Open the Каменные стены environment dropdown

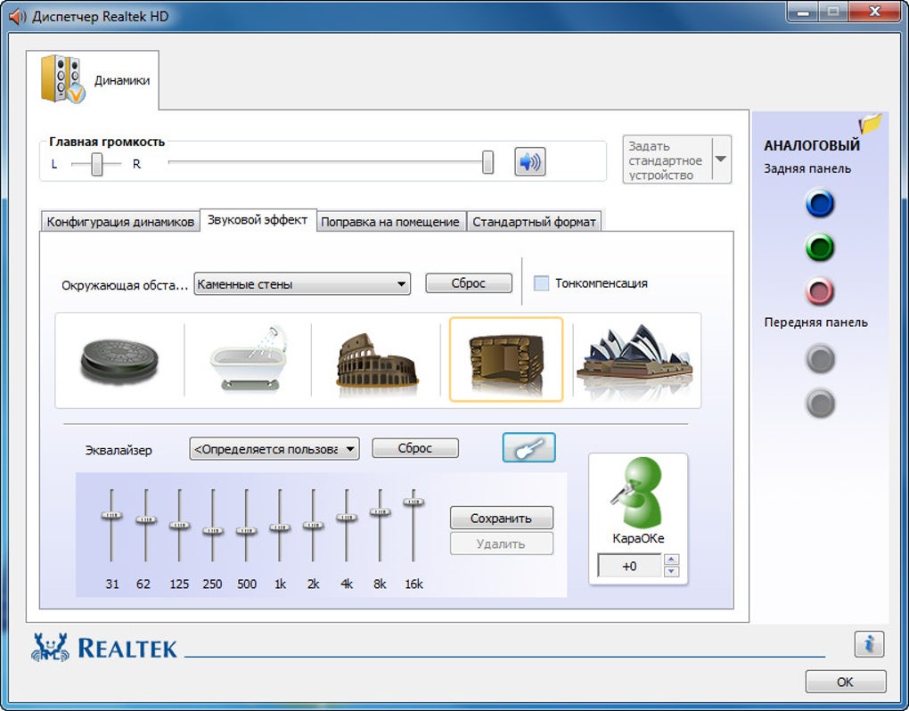coord(302,284)
